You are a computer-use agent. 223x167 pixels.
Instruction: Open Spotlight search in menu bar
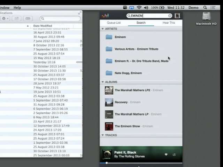click(205, 8)
